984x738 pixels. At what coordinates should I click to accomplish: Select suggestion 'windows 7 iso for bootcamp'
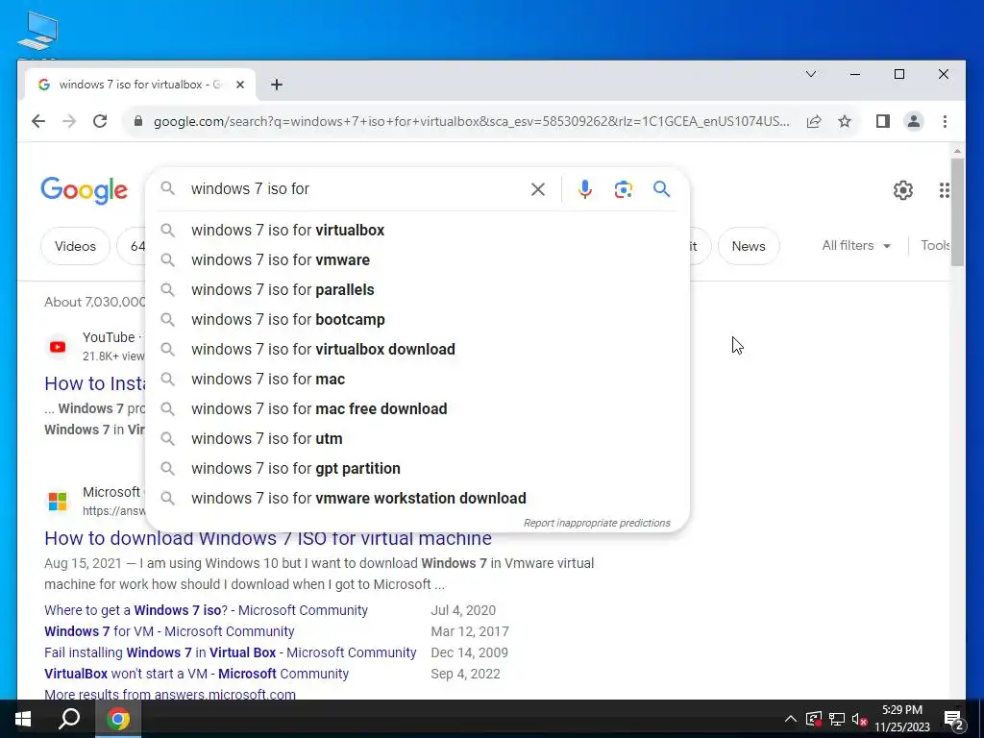tap(417, 319)
